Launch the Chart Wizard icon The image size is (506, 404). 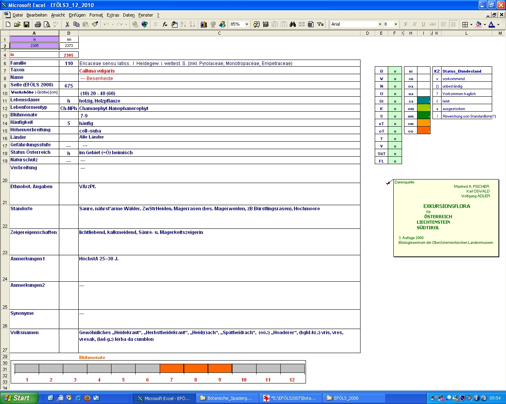pos(204,24)
